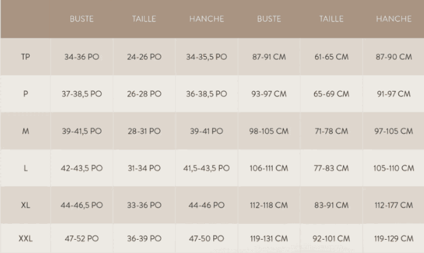Viewport: 424px width, 253px height.
Task: Select the 33-36 PO cell
Action: click(x=144, y=205)
